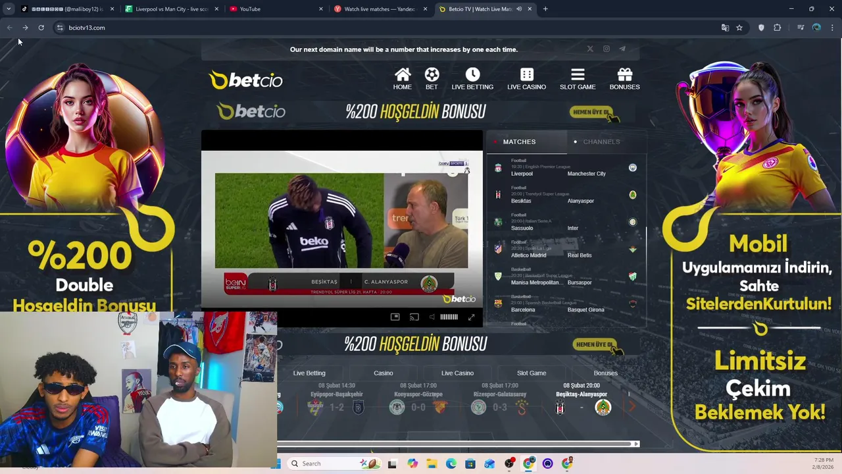Switch to YouTube browser tab
This screenshot has height=474, width=842.
276,9
